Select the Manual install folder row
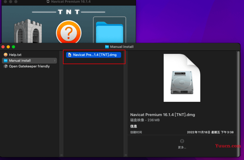 (30, 60)
